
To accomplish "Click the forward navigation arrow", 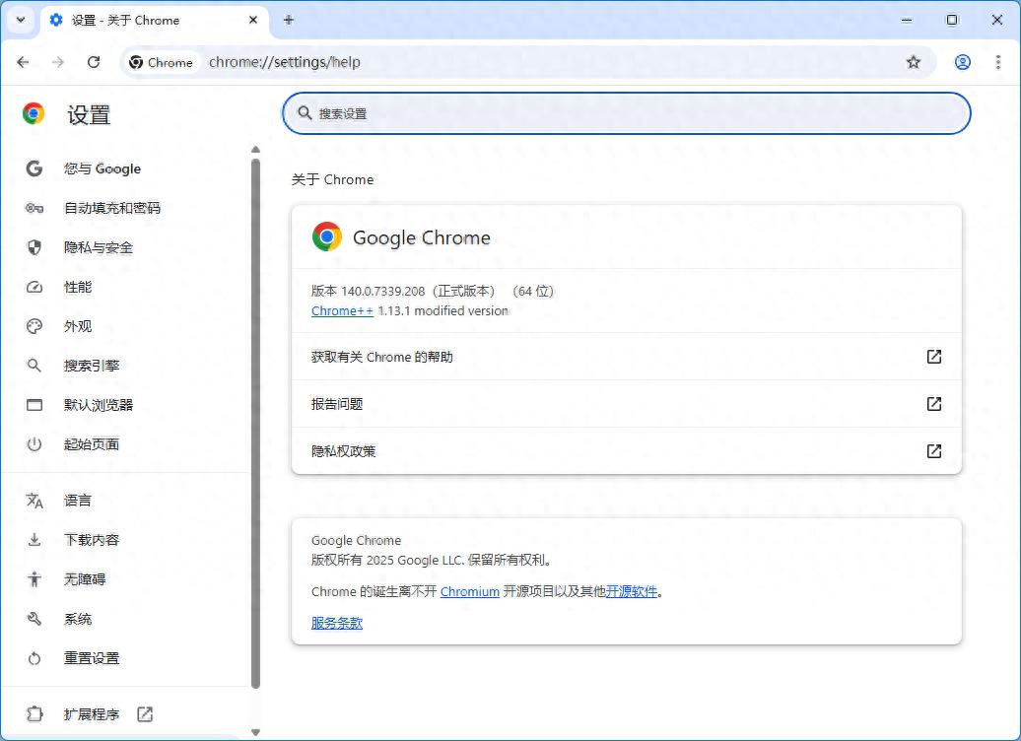I will (58, 62).
